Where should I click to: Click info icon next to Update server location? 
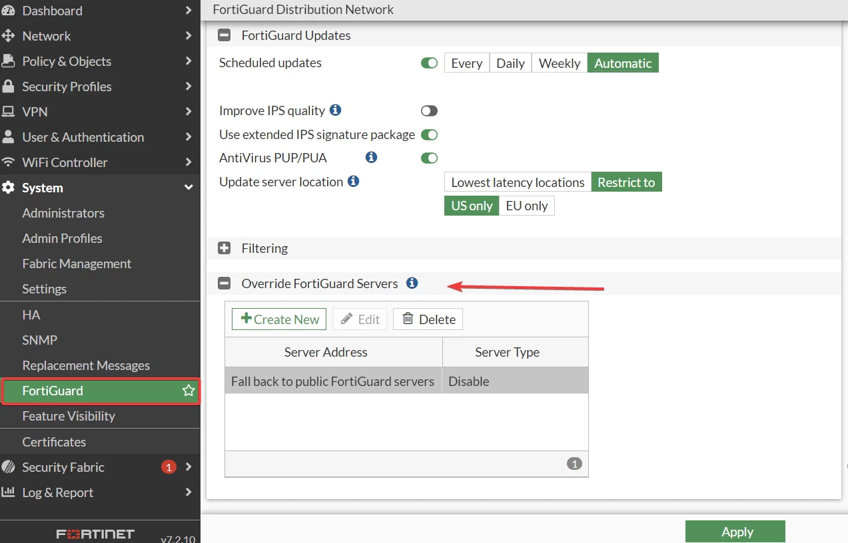click(354, 181)
